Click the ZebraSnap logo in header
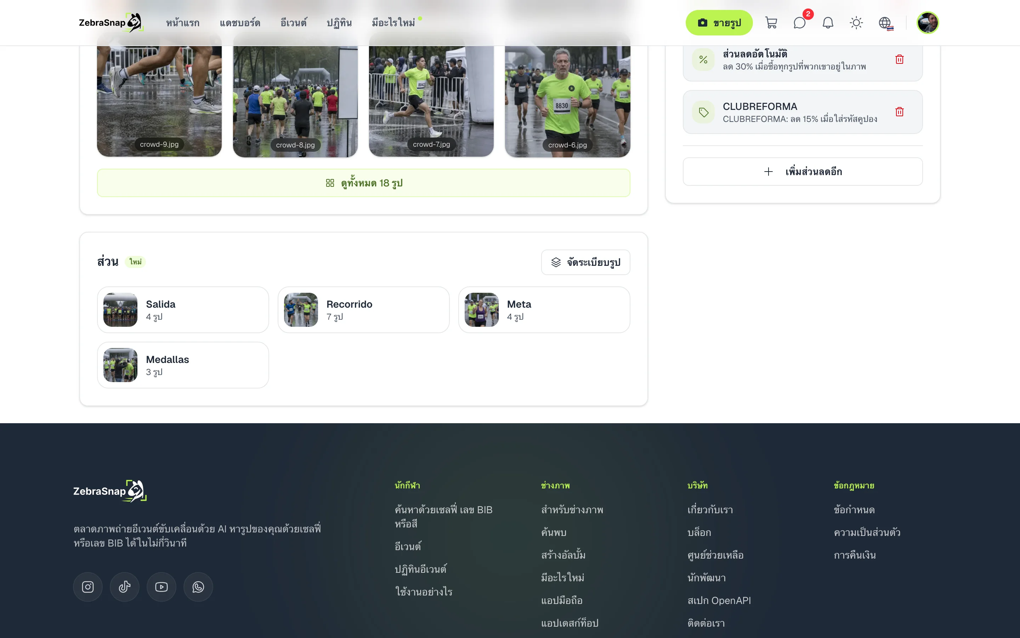Image resolution: width=1020 pixels, height=638 pixels. [111, 23]
